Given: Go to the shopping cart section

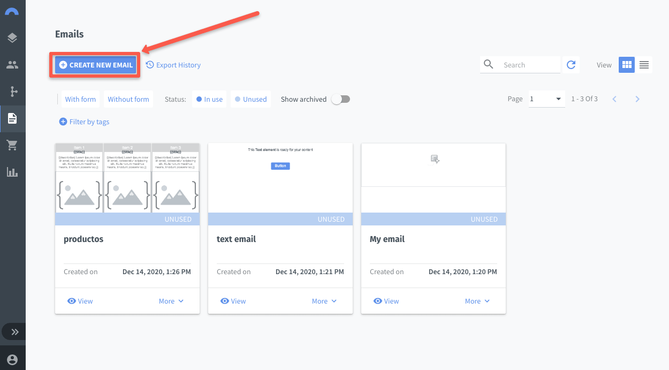Looking at the screenshot, I should click(13, 145).
